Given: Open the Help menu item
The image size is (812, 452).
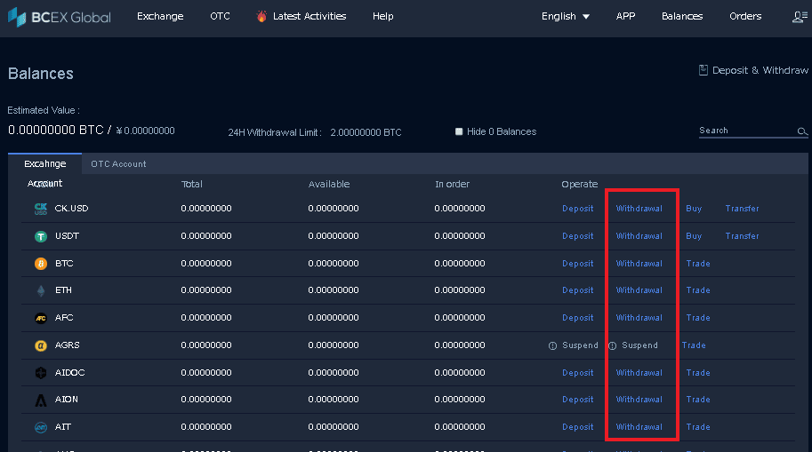Looking at the screenshot, I should 383,17.
